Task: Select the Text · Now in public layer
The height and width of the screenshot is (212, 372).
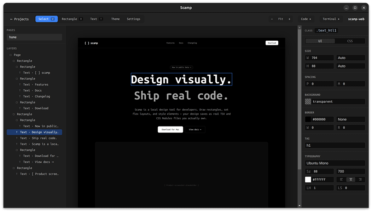Action: 34,126
